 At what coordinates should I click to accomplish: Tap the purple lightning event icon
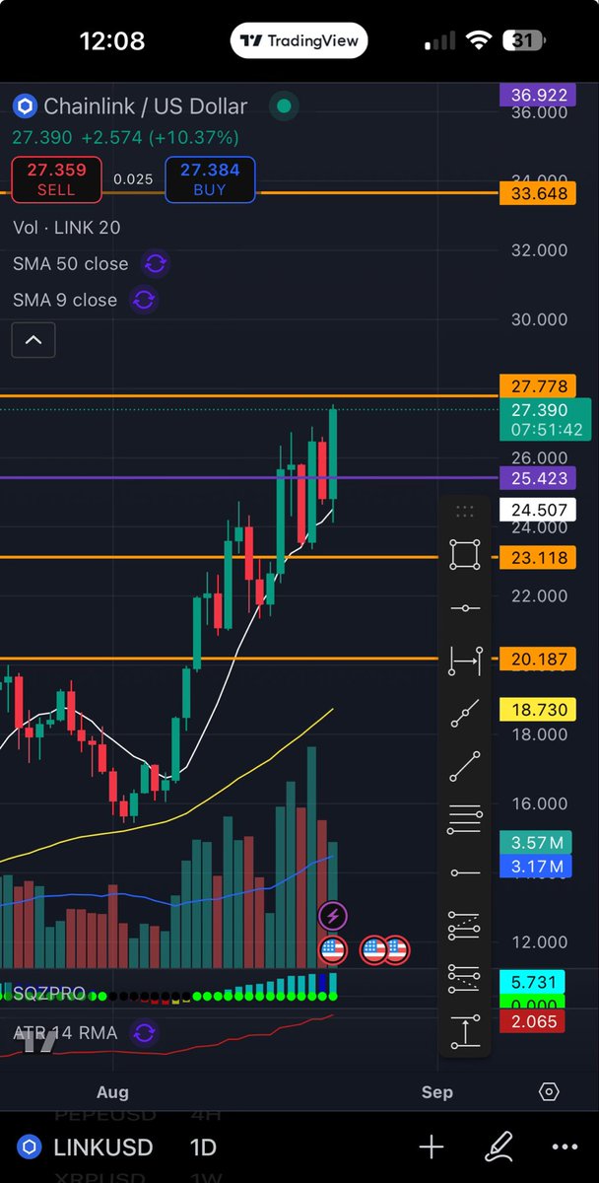pyautogui.click(x=333, y=916)
